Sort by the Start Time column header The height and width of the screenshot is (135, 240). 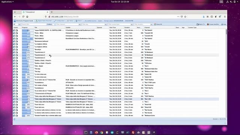[x=116, y=27]
